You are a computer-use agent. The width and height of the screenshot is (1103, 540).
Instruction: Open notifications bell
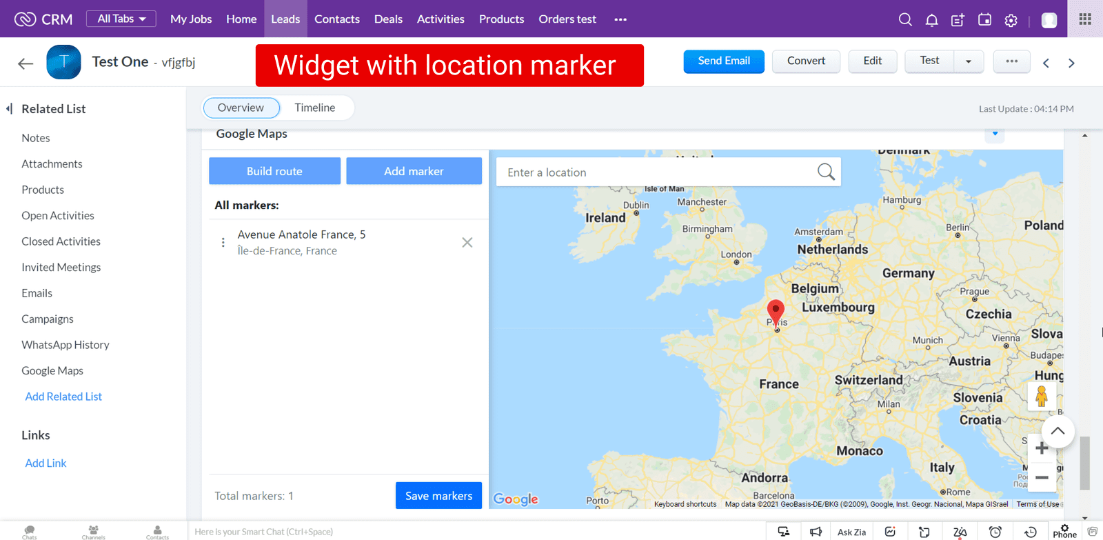[931, 20]
